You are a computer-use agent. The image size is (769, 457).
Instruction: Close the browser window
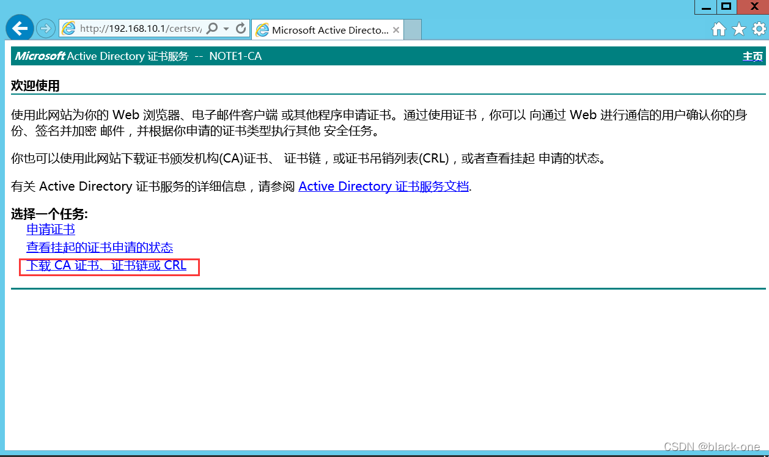pos(753,7)
